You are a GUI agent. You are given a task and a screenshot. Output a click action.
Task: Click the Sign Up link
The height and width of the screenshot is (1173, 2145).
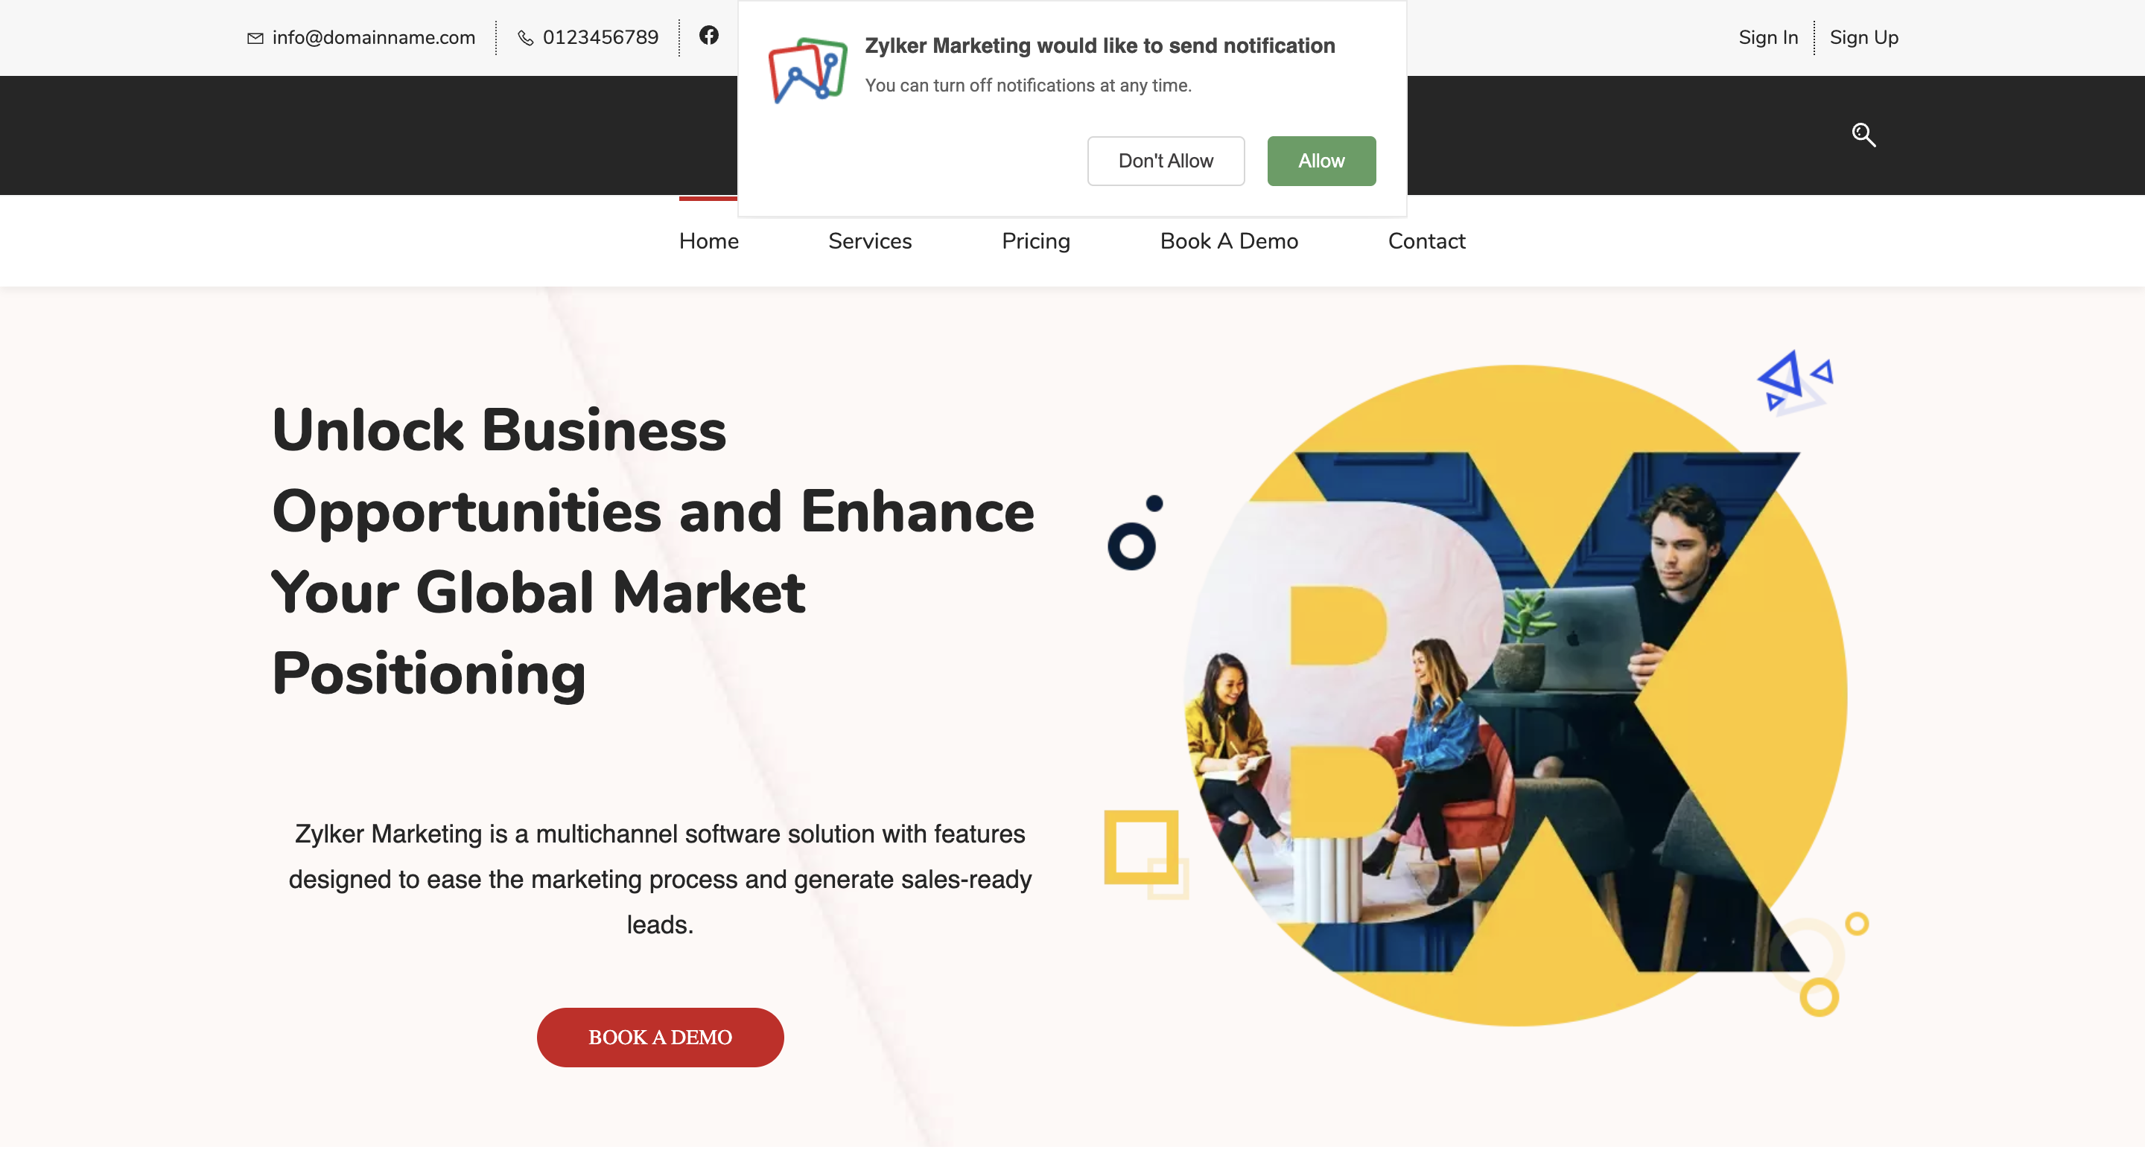[1863, 37]
